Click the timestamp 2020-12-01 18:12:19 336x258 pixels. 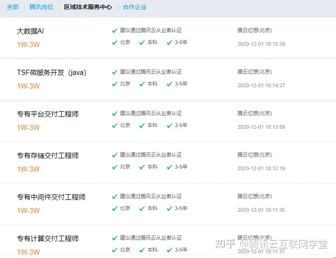tap(261, 168)
